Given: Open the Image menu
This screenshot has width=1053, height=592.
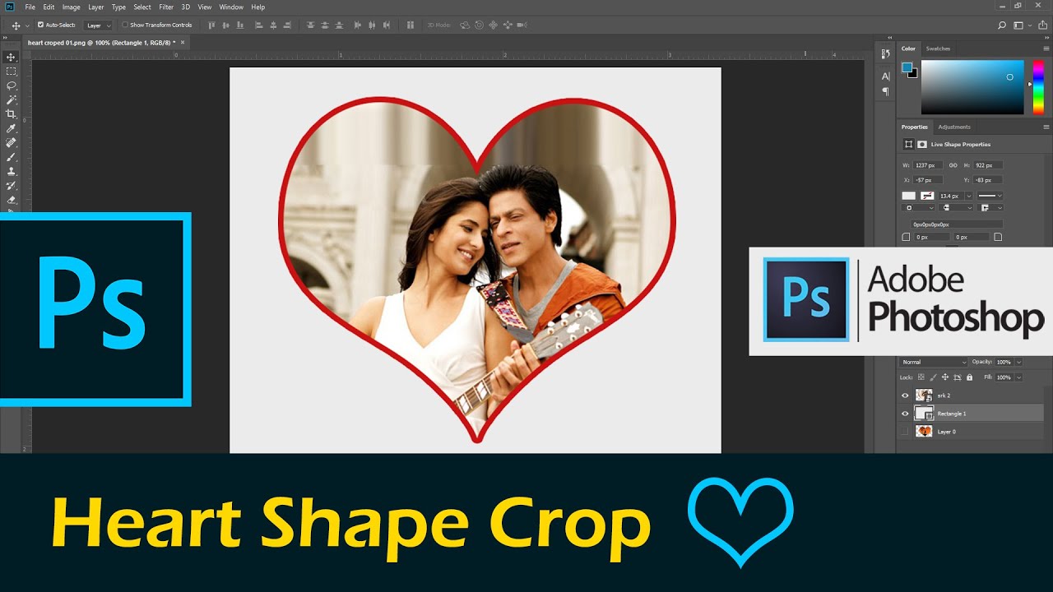Looking at the screenshot, I should [x=72, y=7].
